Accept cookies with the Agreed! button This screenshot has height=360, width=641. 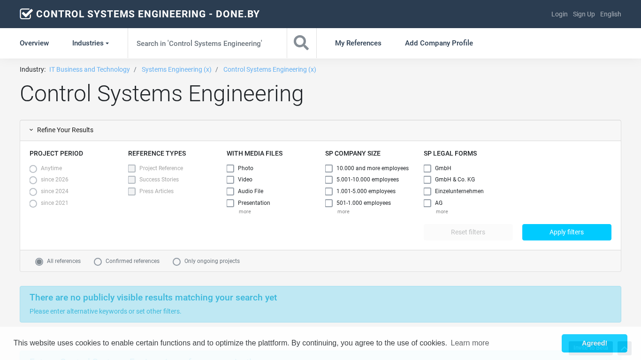coord(594,343)
